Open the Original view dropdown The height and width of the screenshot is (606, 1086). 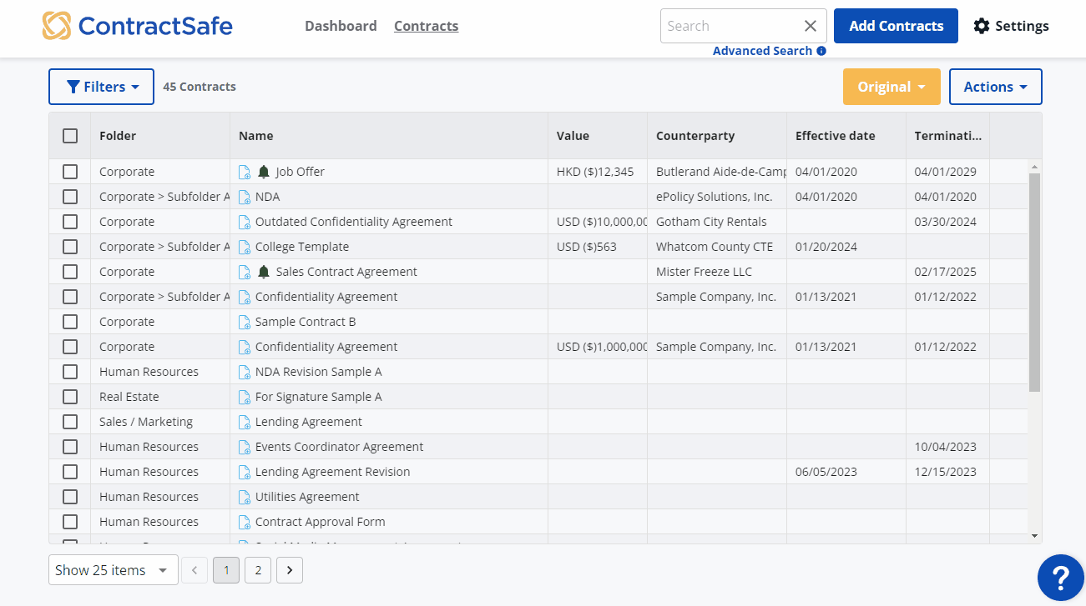[892, 87]
